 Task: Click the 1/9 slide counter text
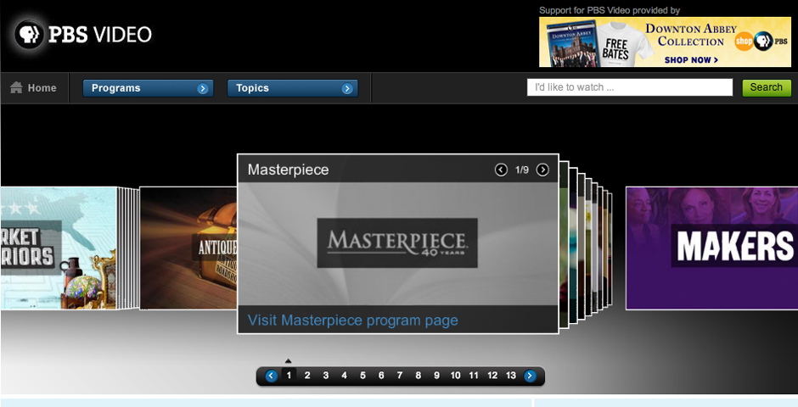tap(522, 170)
